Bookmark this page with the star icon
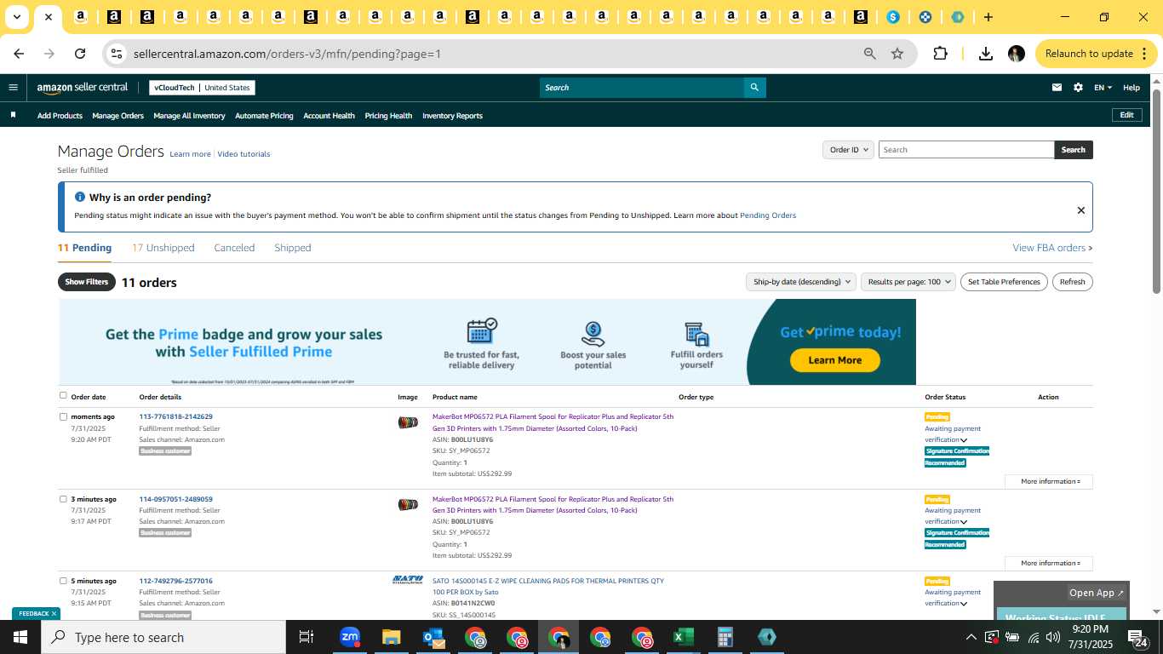 pos(897,54)
